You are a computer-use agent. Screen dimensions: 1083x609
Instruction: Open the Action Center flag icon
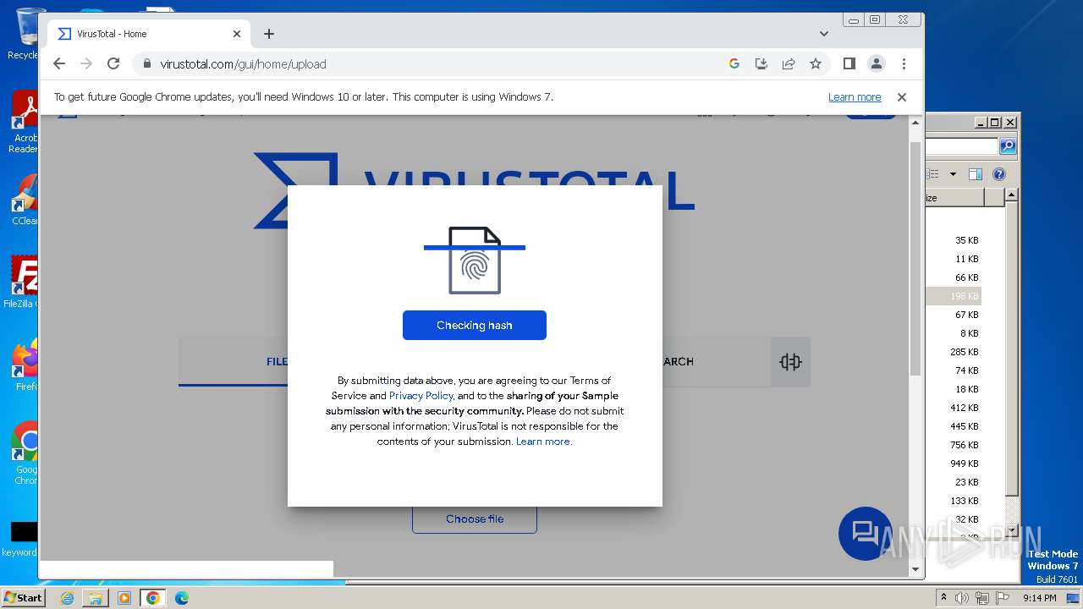coord(1003,598)
